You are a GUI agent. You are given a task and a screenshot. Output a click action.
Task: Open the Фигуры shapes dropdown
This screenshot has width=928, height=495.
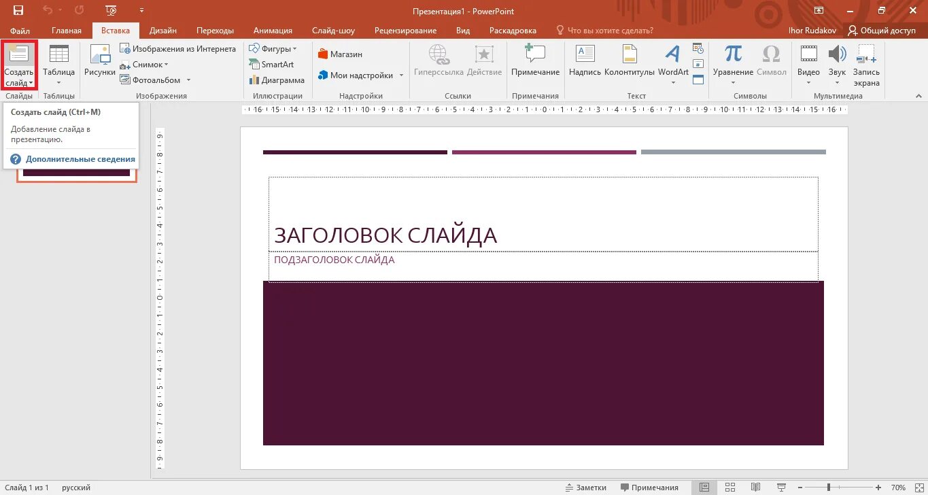(x=273, y=49)
